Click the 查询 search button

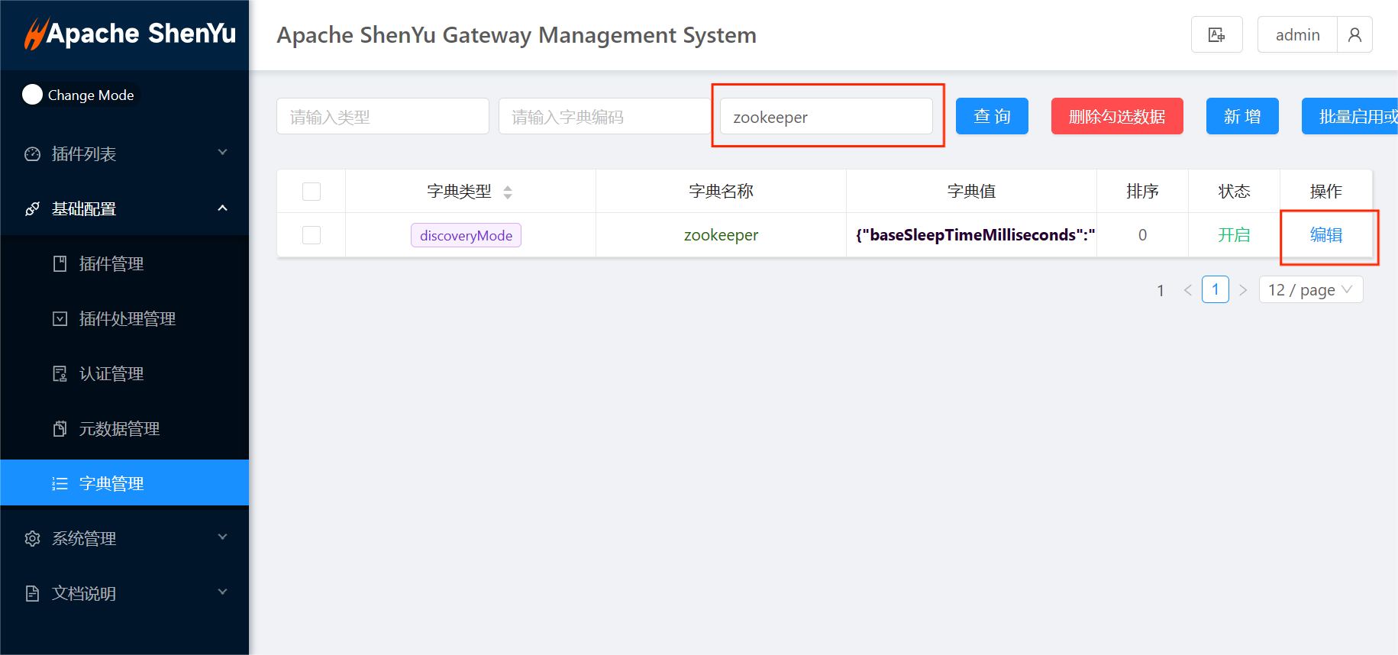point(992,117)
